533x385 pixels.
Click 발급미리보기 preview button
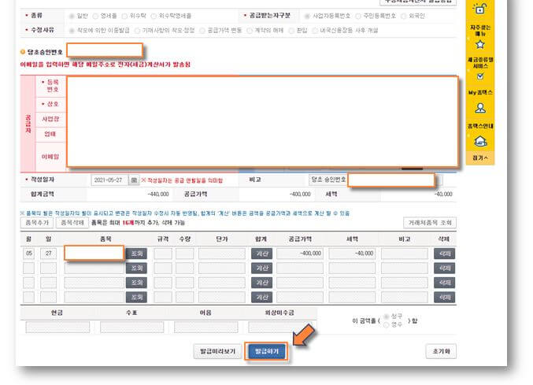pyautogui.click(x=217, y=351)
